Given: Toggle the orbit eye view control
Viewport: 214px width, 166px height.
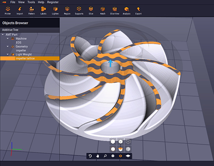Looking at the screenshot, I should [120, 156].
